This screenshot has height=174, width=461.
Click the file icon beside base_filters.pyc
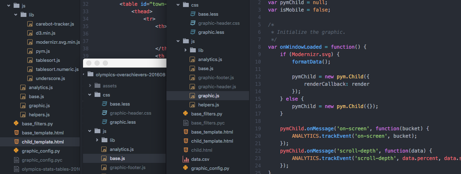[x=185, y=123]
